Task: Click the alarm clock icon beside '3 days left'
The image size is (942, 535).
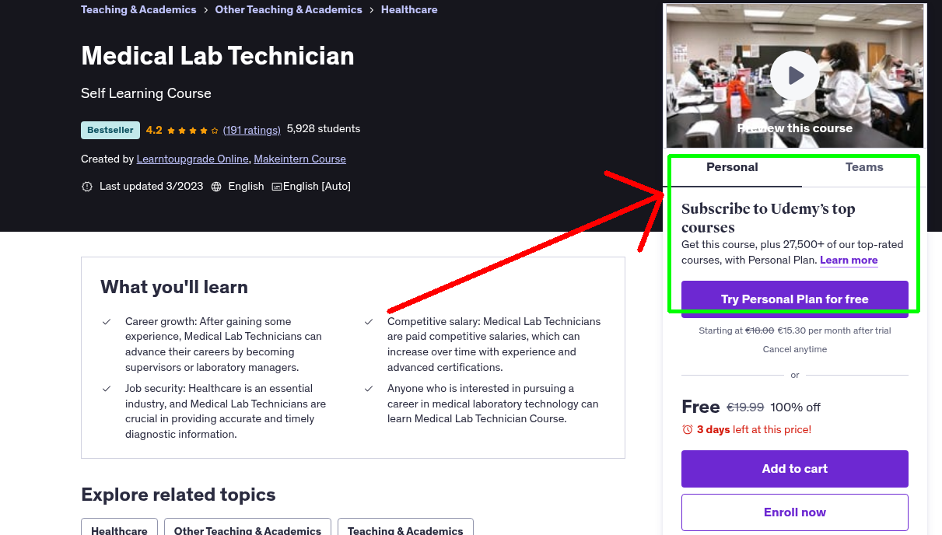Action: pos(687,429)
